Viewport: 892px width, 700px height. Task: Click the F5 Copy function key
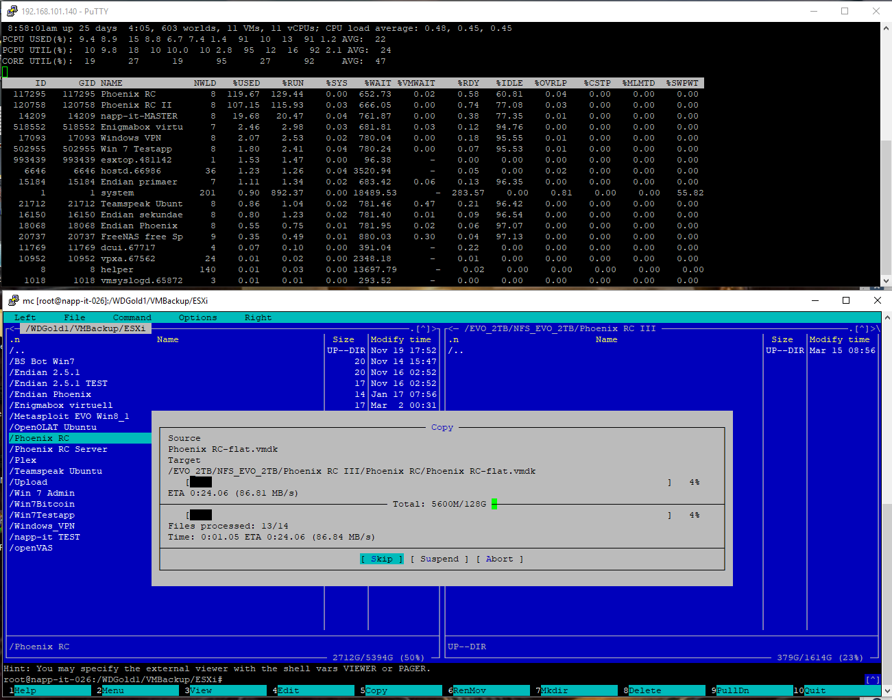click(376, 690)
